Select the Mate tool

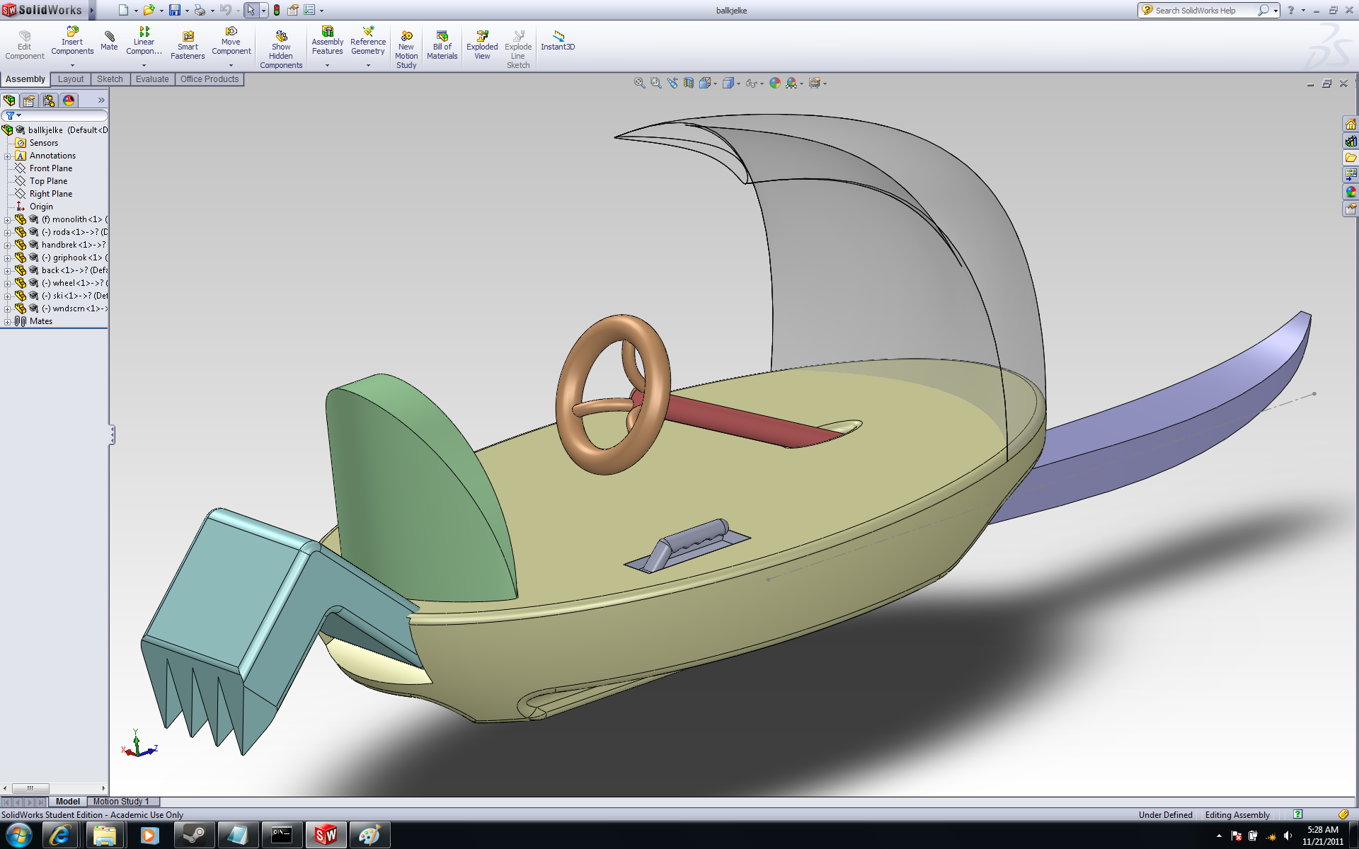(109, 41)
